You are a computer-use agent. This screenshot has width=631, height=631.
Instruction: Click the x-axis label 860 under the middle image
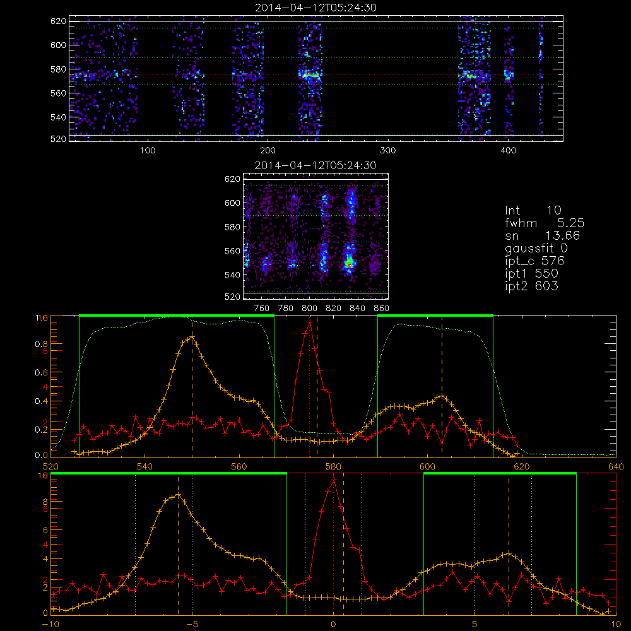point(382,309)
